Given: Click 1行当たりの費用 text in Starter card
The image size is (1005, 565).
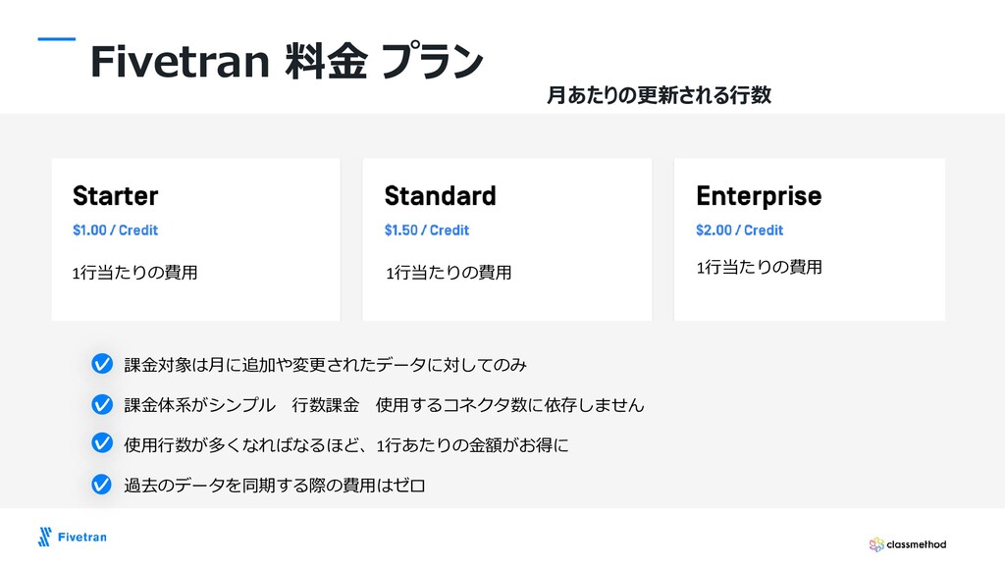Looking at the screenshot, I should pyautogui.click(x=134, y=273).
